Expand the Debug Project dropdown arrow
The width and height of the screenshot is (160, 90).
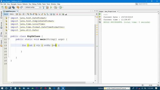coord(58,7)
